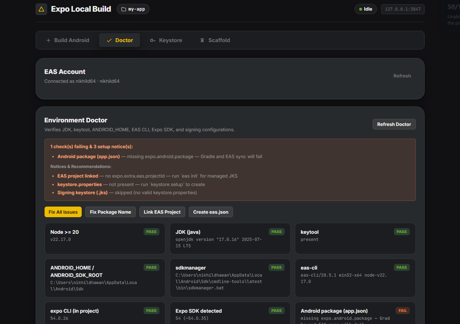Image resolution: width=460 pixels, height=324 pixels.
Task: Click 'v22.17.0' version text
Action: pos(60,239)
